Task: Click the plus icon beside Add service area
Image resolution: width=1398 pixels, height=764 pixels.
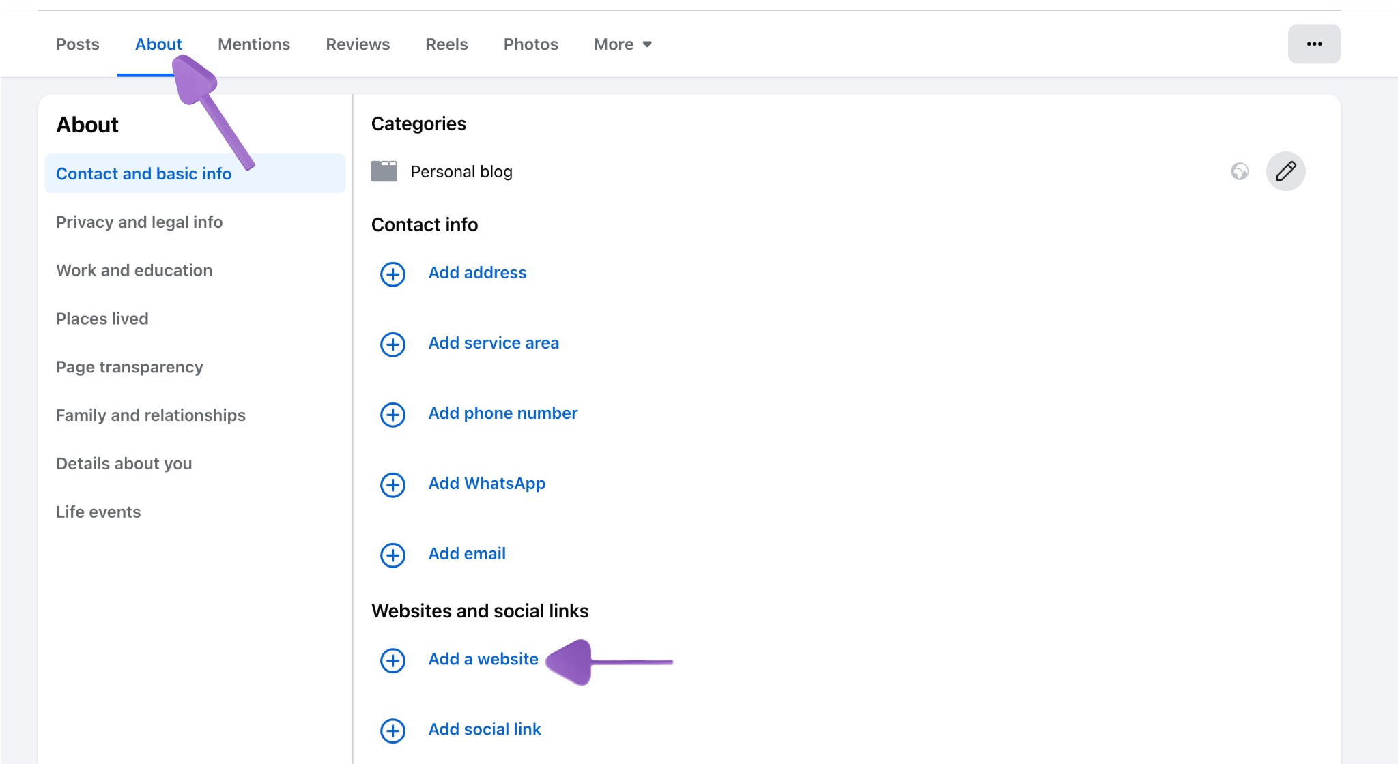Action: (x=393, y=344)
